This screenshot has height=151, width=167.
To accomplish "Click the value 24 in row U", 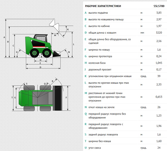I will [x=159, y=148].
